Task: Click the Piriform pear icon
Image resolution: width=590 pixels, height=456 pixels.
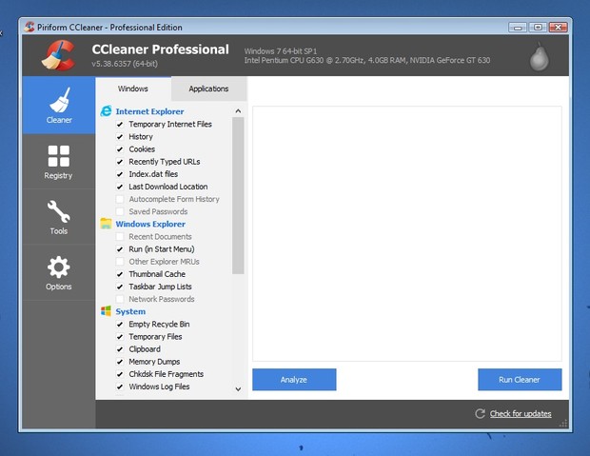Action: 540,56
